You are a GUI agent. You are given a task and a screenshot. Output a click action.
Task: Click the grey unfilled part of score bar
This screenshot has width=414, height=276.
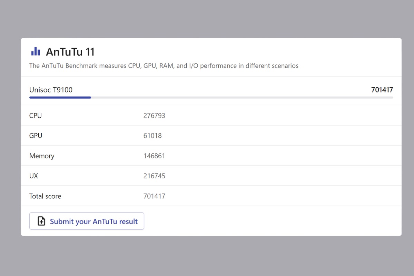tap(241, 98)
